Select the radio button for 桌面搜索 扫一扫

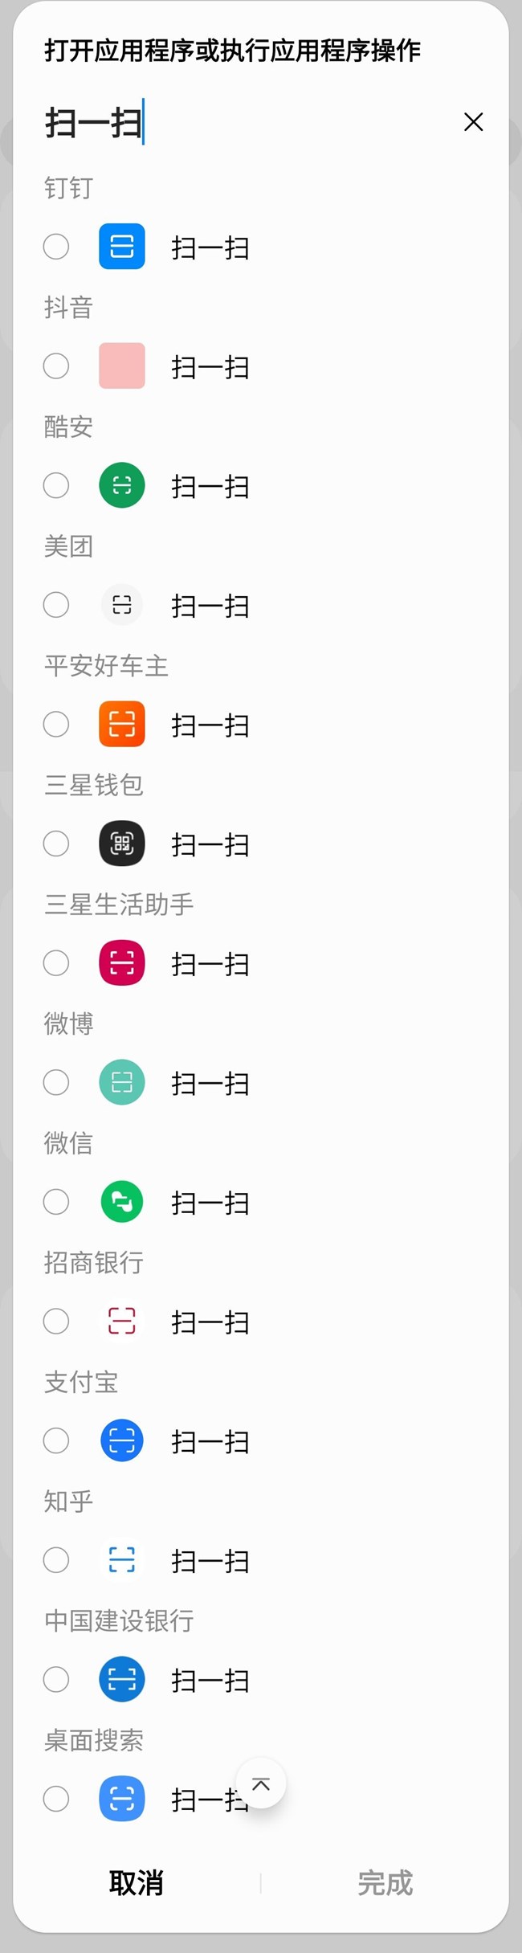56,1799
